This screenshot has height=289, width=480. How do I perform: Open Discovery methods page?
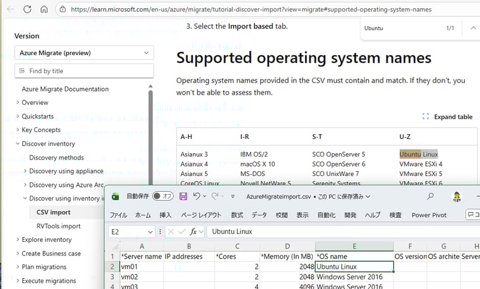56,158
